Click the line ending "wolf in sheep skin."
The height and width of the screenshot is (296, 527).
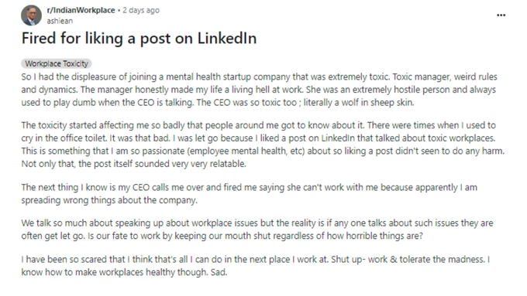coord(218,102)
